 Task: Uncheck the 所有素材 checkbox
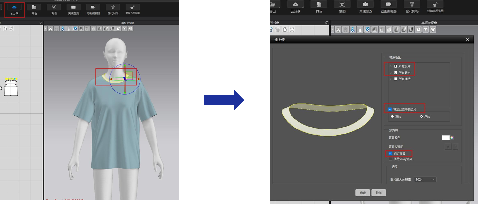pos(396,73)
